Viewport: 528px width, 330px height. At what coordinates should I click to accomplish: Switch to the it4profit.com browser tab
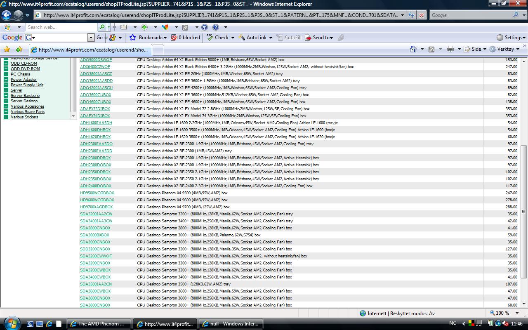click(x=90, y=50)
